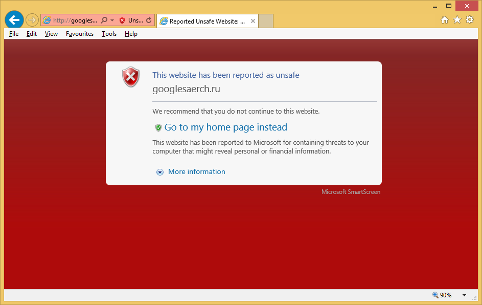
Task: Open Favourites with the star icon
Action: tap(457, 20)
